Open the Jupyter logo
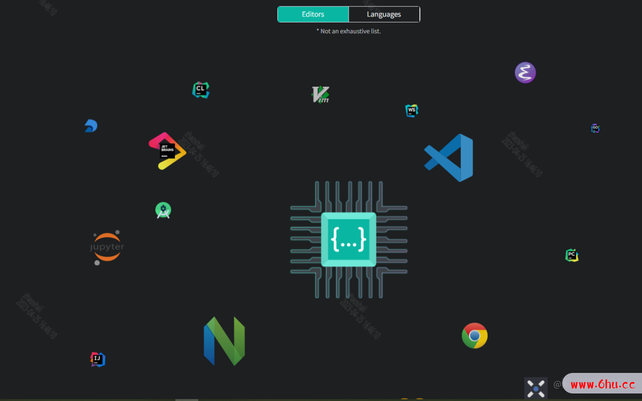Image resolution: width=642 pixels, height=401 pixels. [x=107, y=248]
